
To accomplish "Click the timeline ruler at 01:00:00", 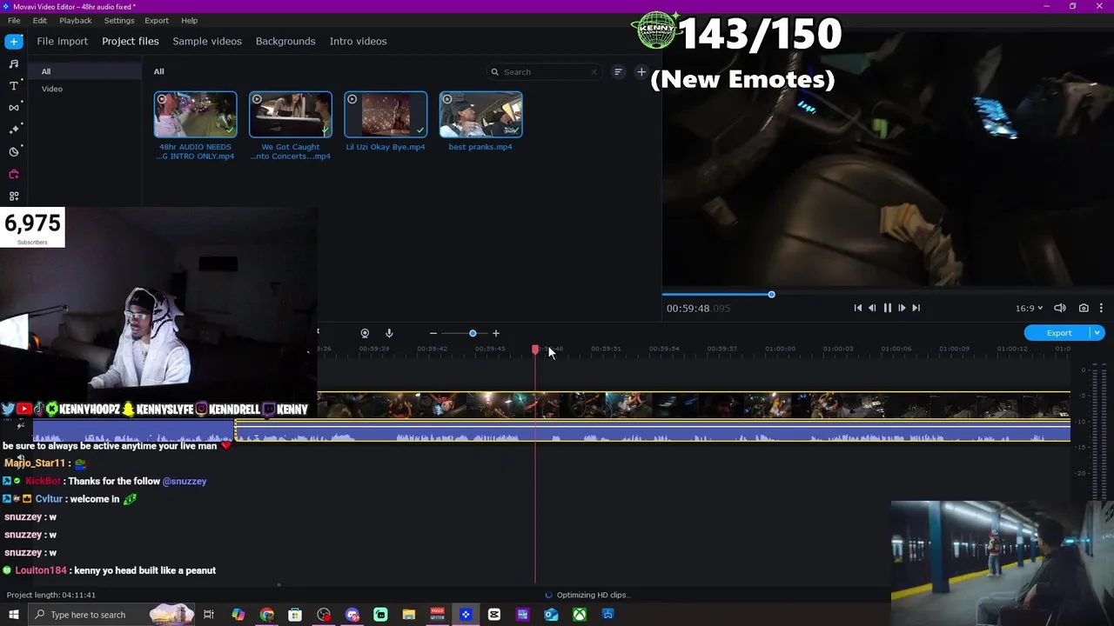I will 780,349.
